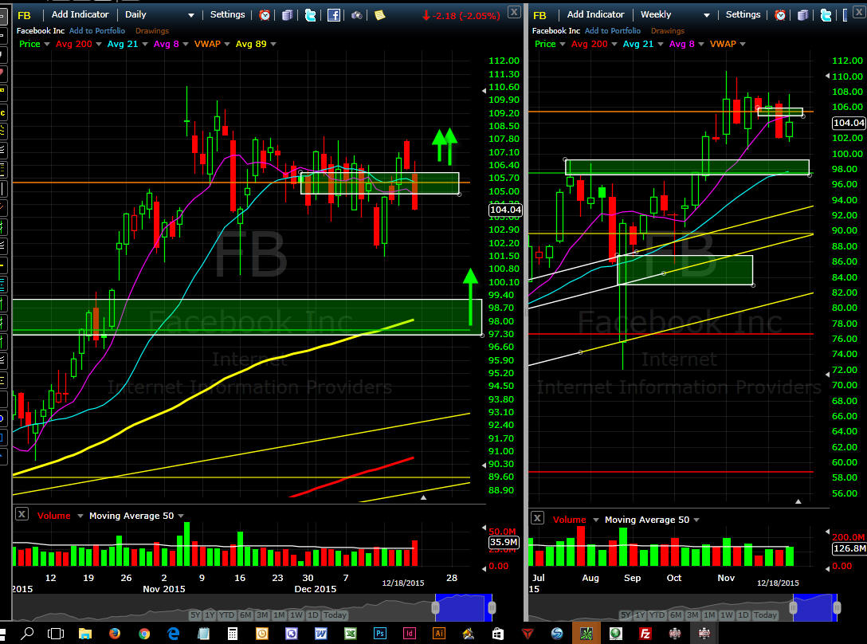Open the alert clock in Daily chart

(265, 15)
